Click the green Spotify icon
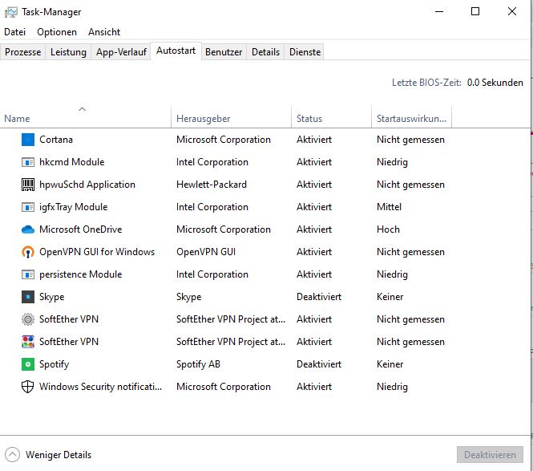533x471 pixels. [x=28, y=364]
